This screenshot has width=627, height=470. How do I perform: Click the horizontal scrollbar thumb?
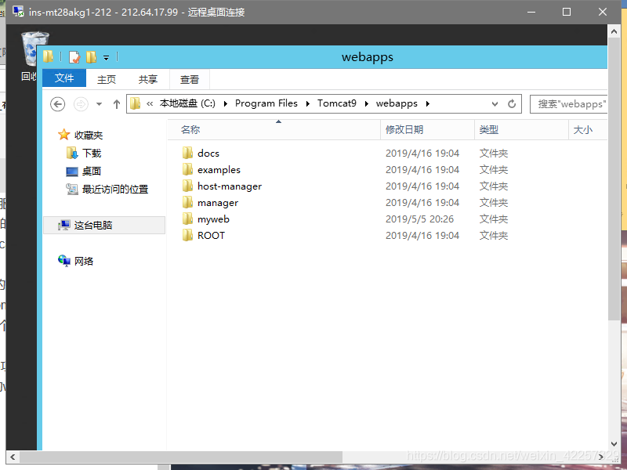(x=181, y=457)
